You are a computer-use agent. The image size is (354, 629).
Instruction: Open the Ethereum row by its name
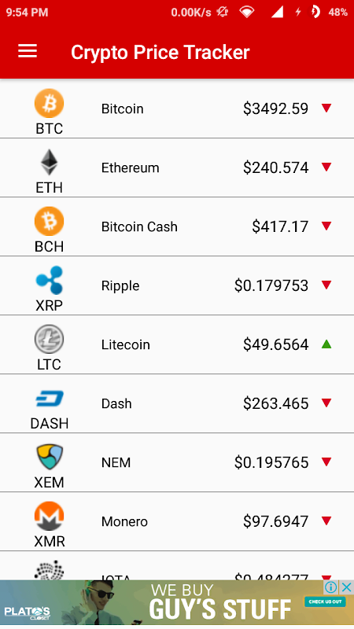[x=130, y=167]
